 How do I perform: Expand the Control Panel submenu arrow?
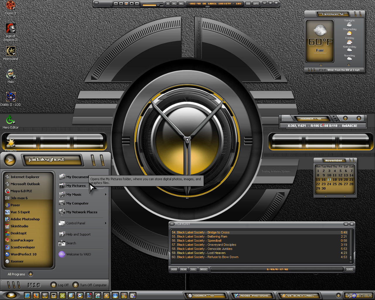(x=105, y=223)
